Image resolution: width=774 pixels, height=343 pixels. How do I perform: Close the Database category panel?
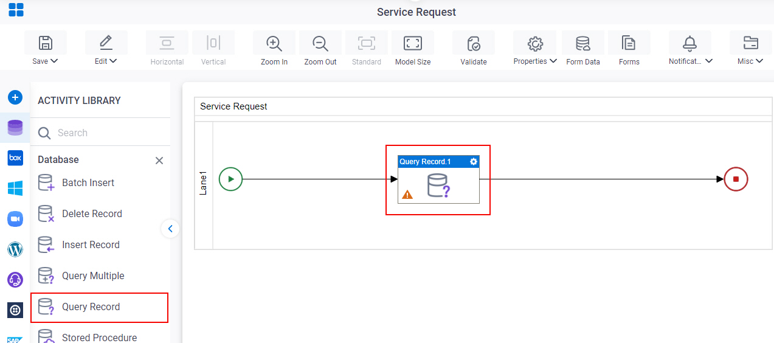coord(159,161)
